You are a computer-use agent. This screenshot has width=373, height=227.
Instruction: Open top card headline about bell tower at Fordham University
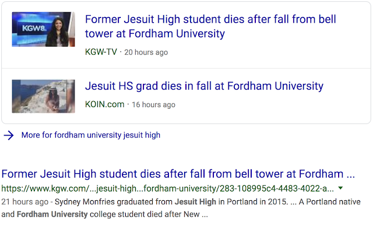coord(210,26)
